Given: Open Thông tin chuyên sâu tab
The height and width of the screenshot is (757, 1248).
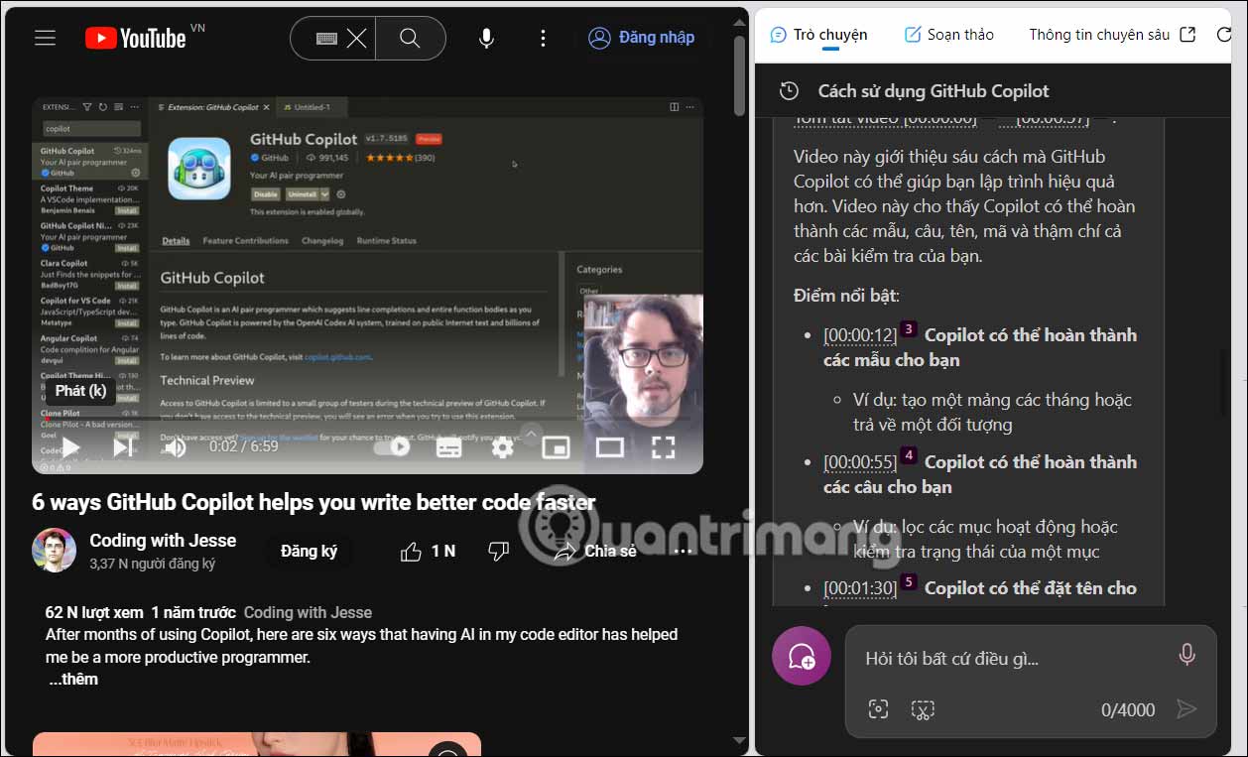Looking at the screenshot, I should coord(1099,35).
